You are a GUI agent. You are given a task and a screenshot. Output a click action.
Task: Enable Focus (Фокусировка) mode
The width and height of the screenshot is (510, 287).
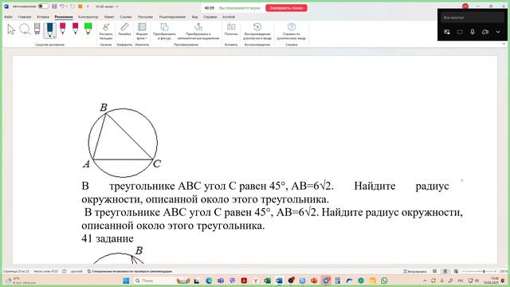[414, 271]
